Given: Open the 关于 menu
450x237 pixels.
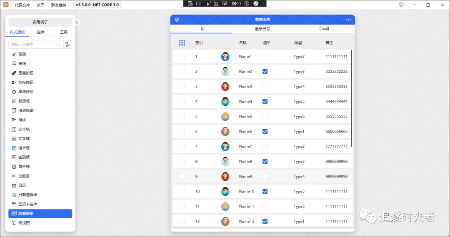Looking at the screenshot, I should click(x=40, y=5).
